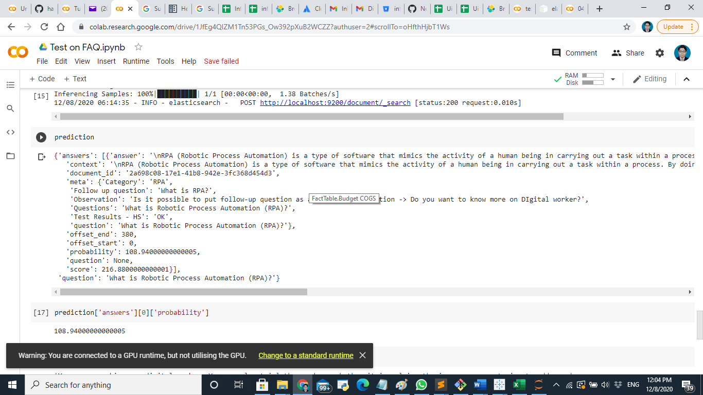This screenshot has width=703, height=395.
Task: Open File Explorer from the taskbar
Action: tap(282, 385)
